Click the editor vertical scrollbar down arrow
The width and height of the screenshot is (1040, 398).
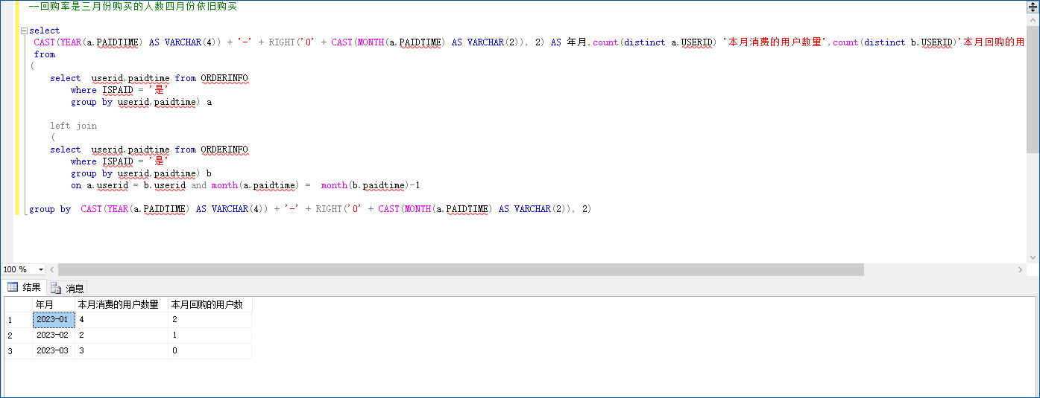click(1033, 257)
